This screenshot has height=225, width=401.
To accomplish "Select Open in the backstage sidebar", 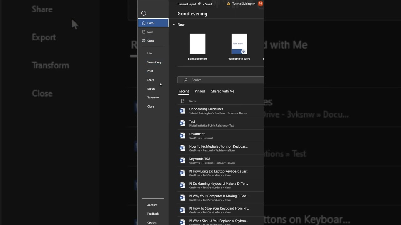I will coord(153,41).
